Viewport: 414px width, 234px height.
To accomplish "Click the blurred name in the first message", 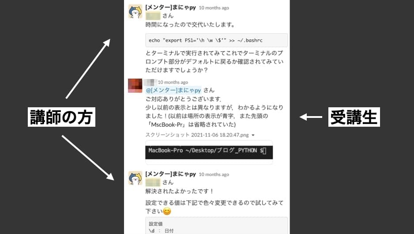I will point(153,16).
